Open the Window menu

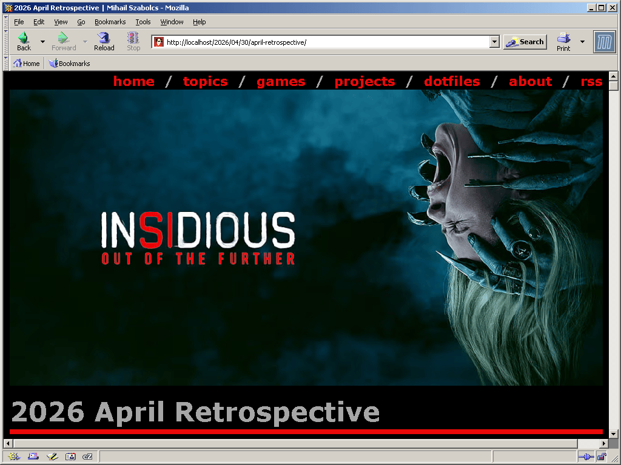point(172,22)
